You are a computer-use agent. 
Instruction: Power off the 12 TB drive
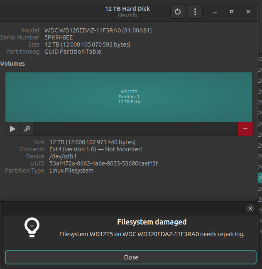tap(178, 12)
